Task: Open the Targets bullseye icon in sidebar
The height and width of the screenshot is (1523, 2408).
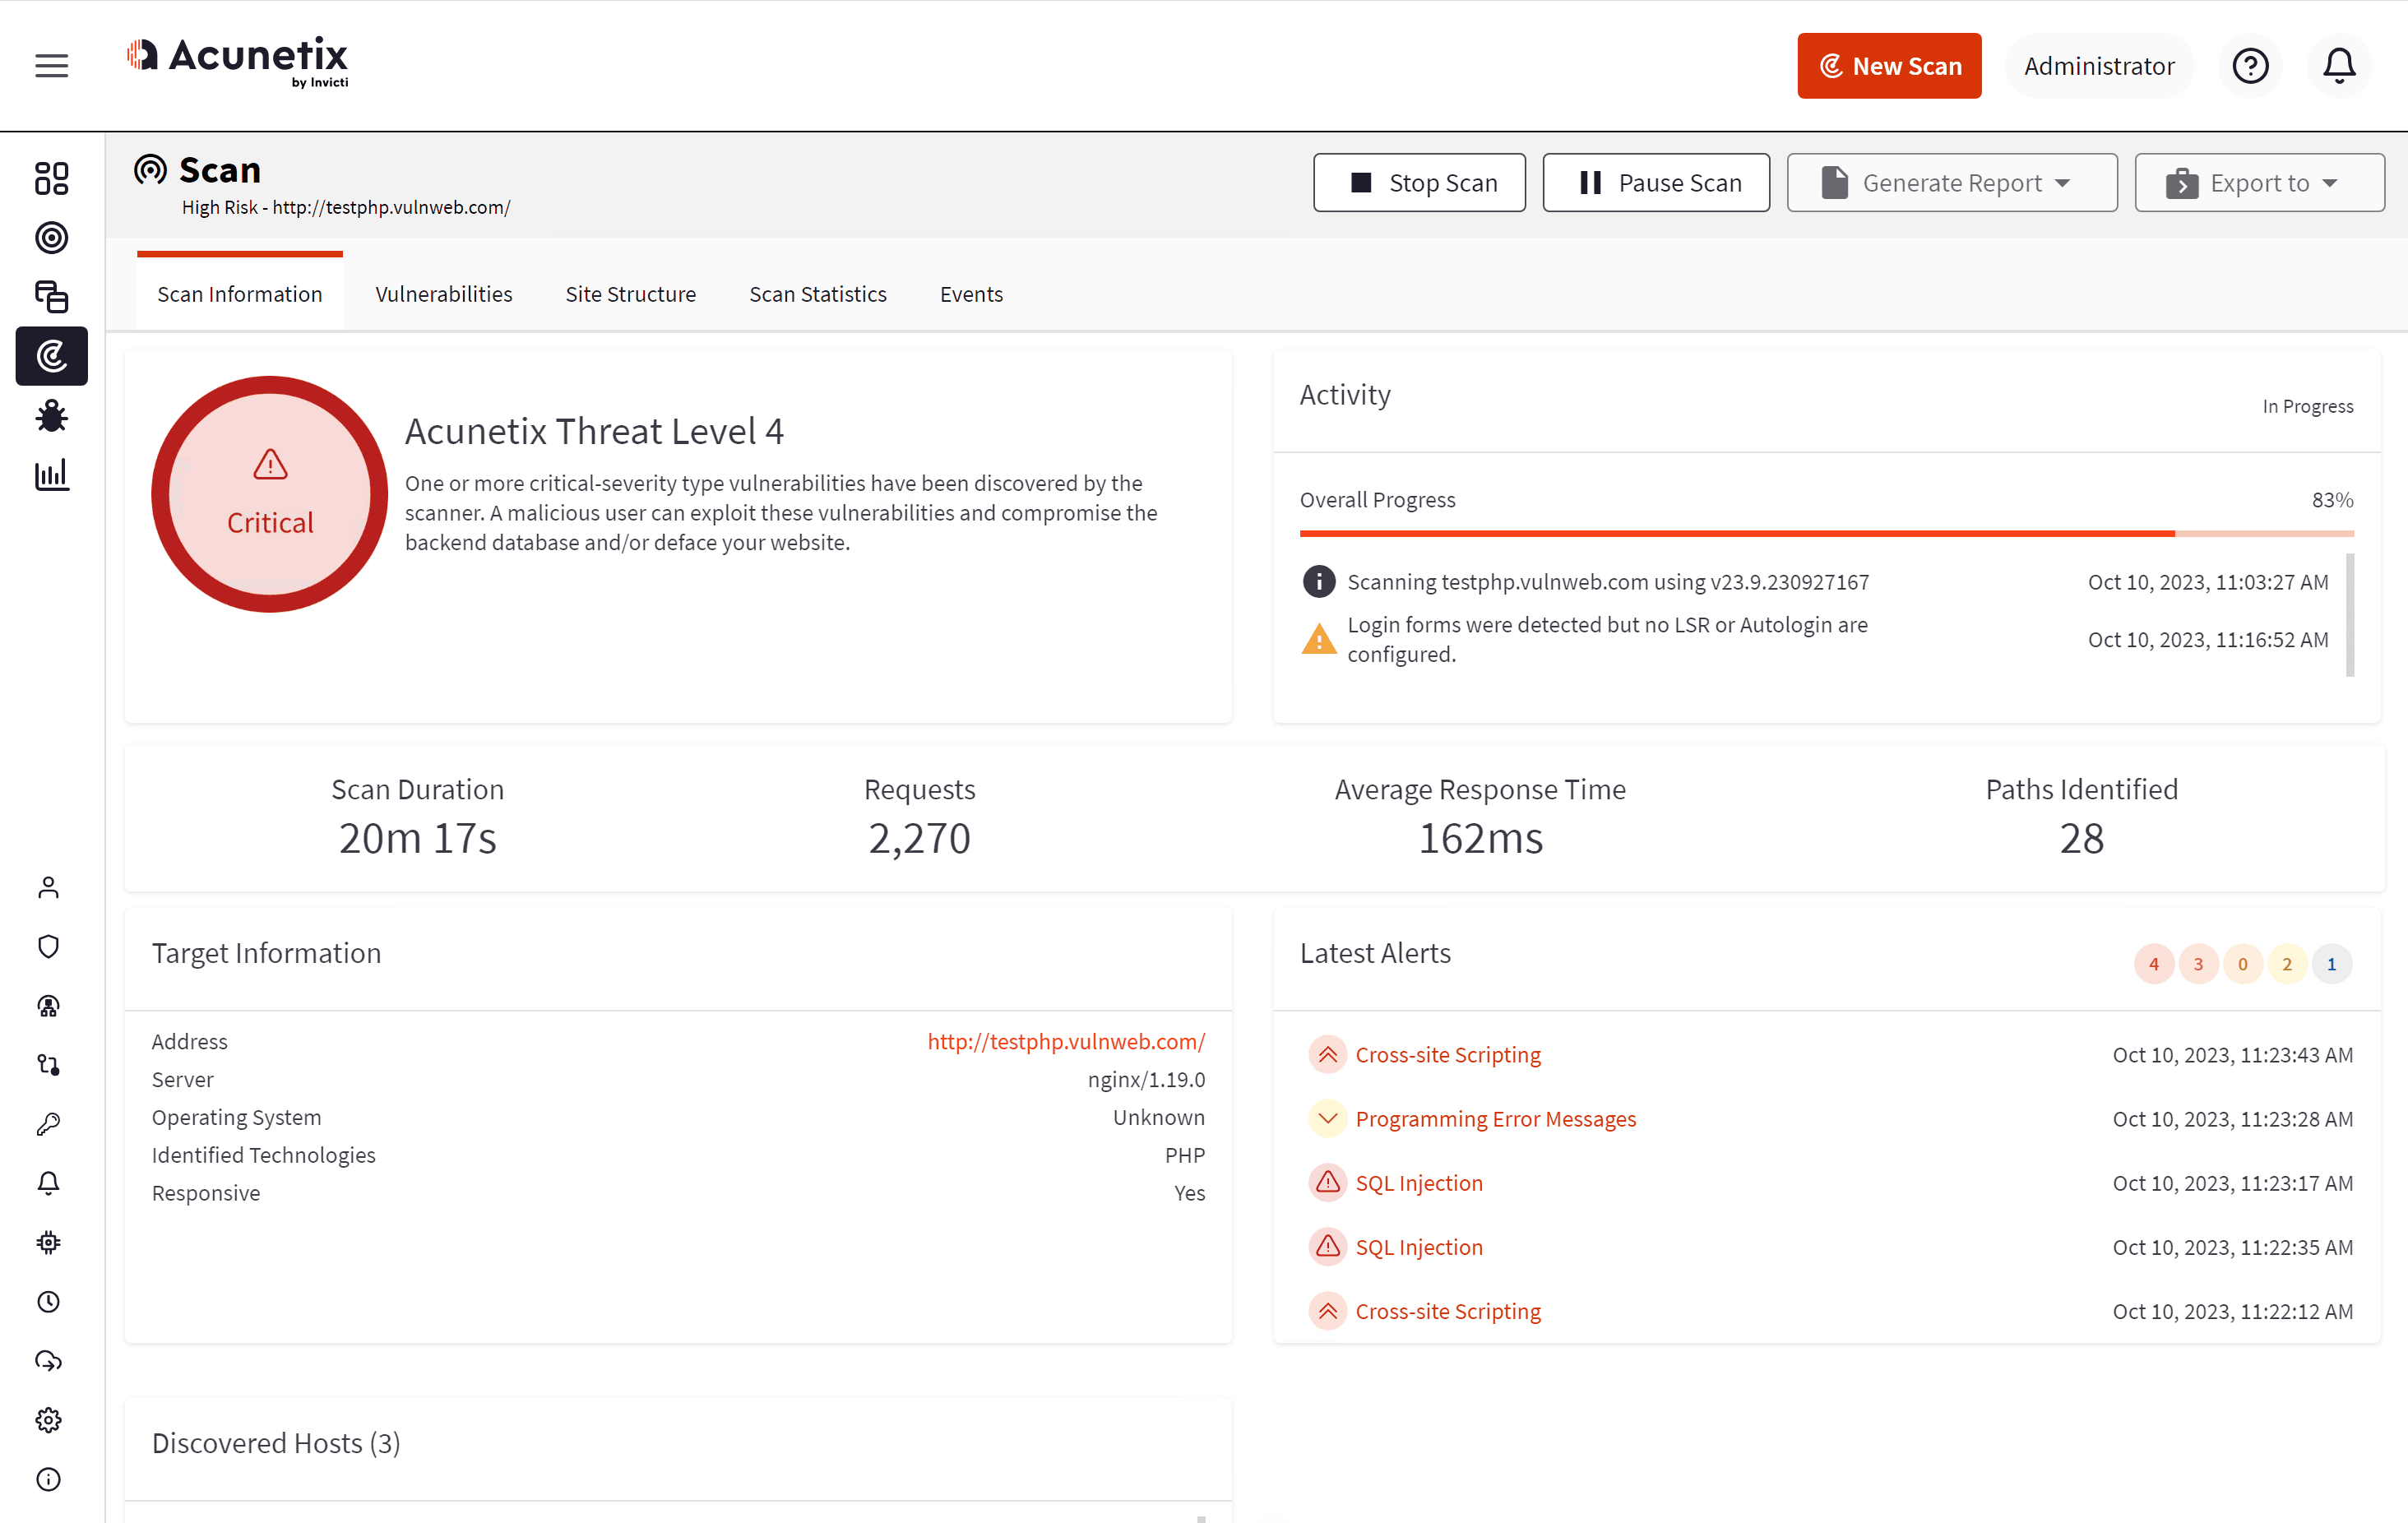Action: tap(51, 238)
